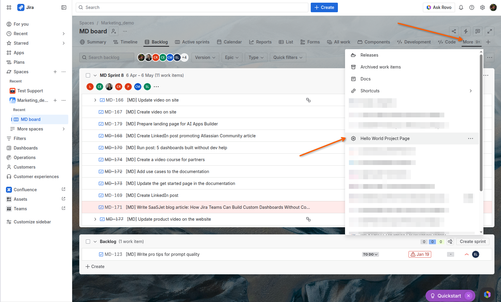Click the child work items icon on MD-177

click(308, 219)
